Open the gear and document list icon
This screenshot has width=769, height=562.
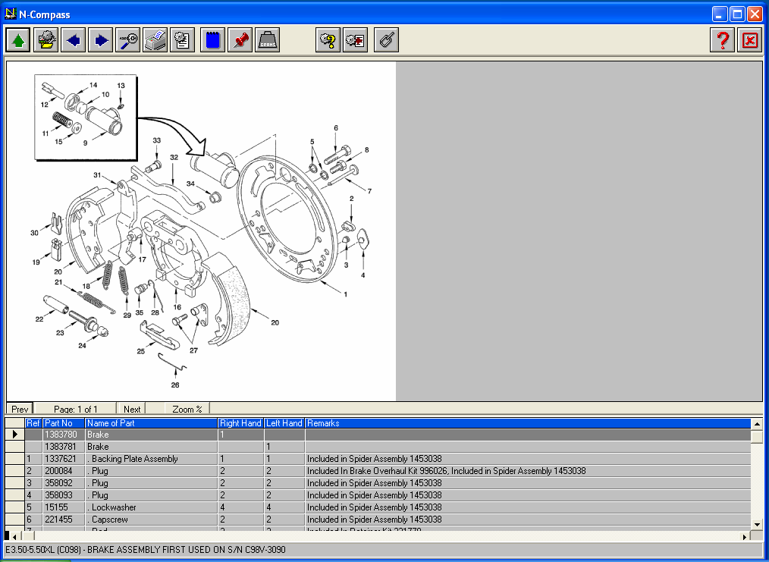183,39
